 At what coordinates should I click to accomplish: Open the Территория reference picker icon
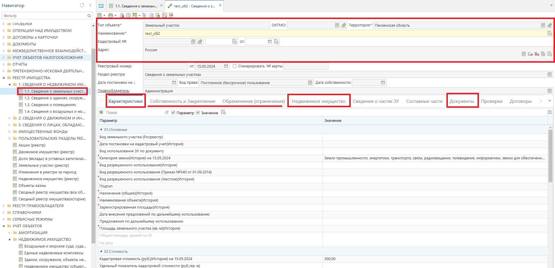tap(543, 25)
